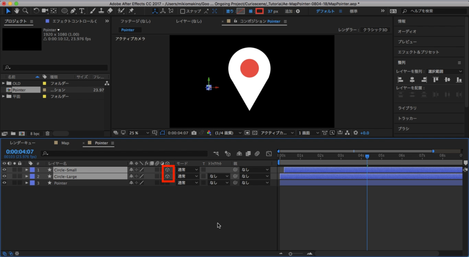Select the Type tool
The width and height of the screenshot is (469, 257).
(x=82, y=11)
